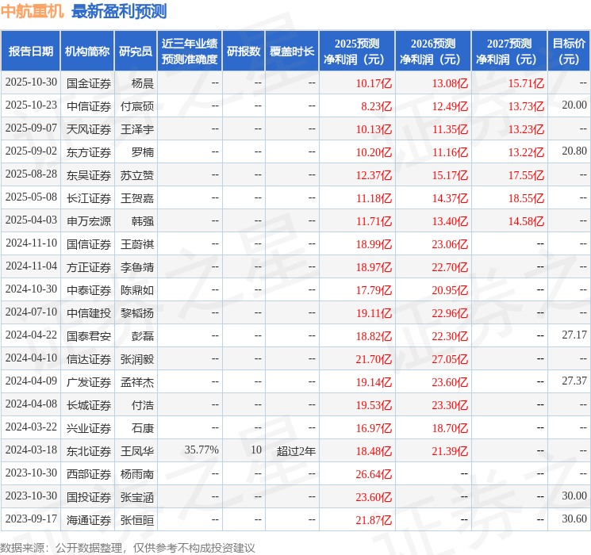Click the 2025-10-23 report date cell

(x=31, y=106)
